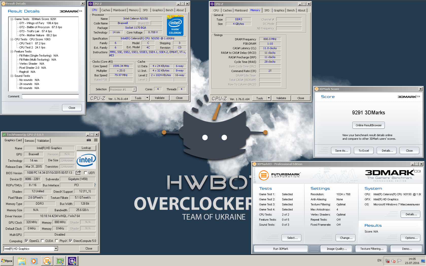
Task: Open the Intel(R) HD Graphics GPU selector dropdown
Action: (56, 249)
